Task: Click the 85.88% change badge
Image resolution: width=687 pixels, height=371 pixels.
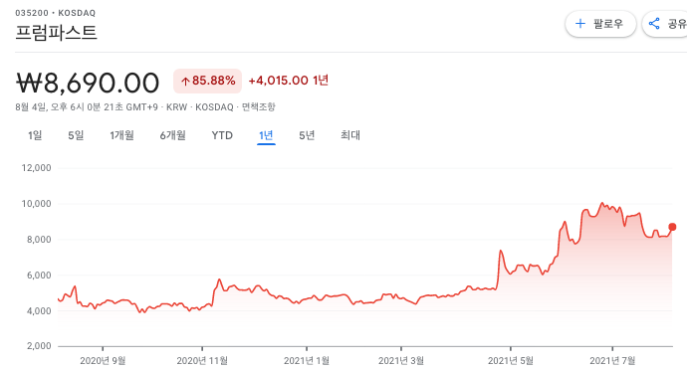Action: (207, 81)
